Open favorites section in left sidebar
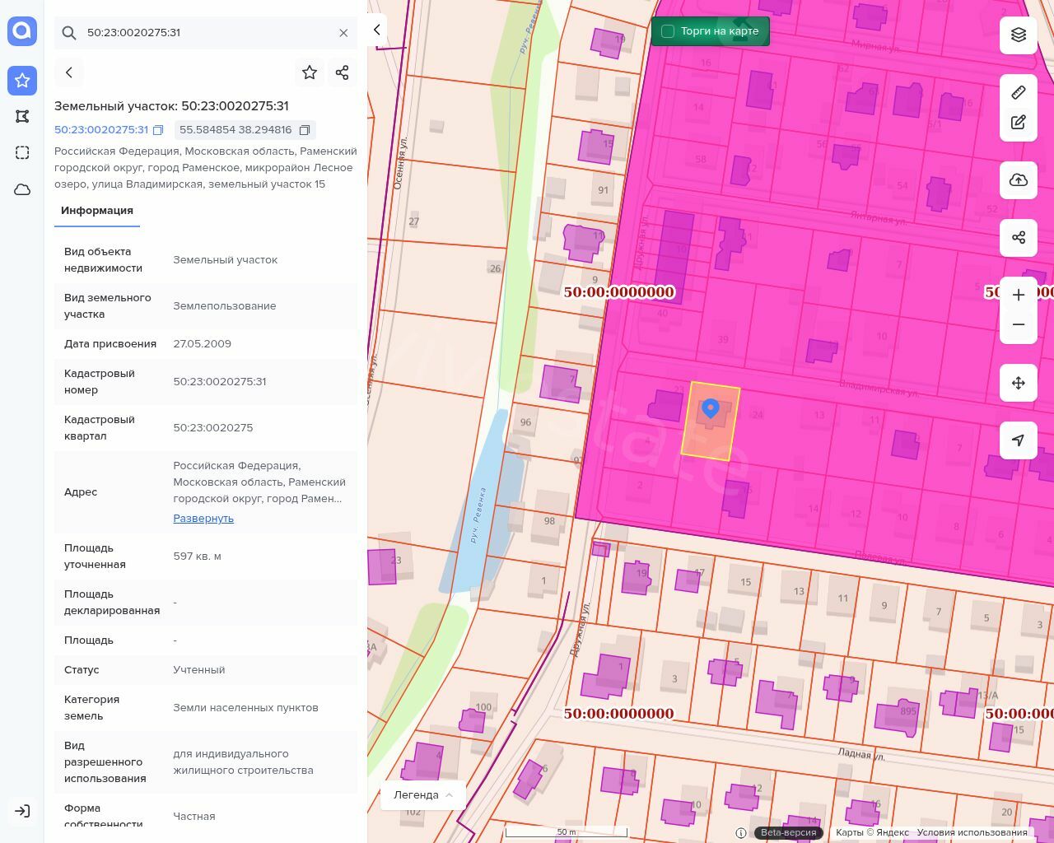Screen dimensions: 1054x843 point(22,80)
